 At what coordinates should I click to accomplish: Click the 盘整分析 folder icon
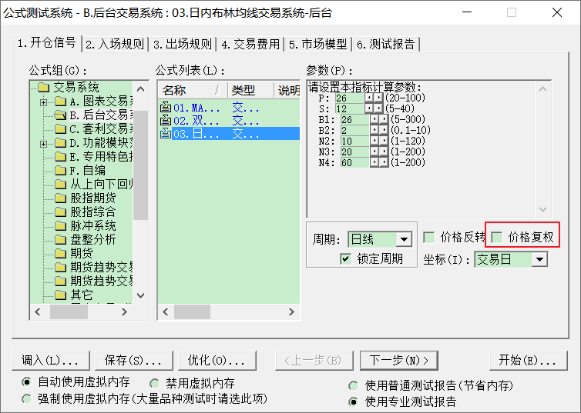click(x=60, y=240)
